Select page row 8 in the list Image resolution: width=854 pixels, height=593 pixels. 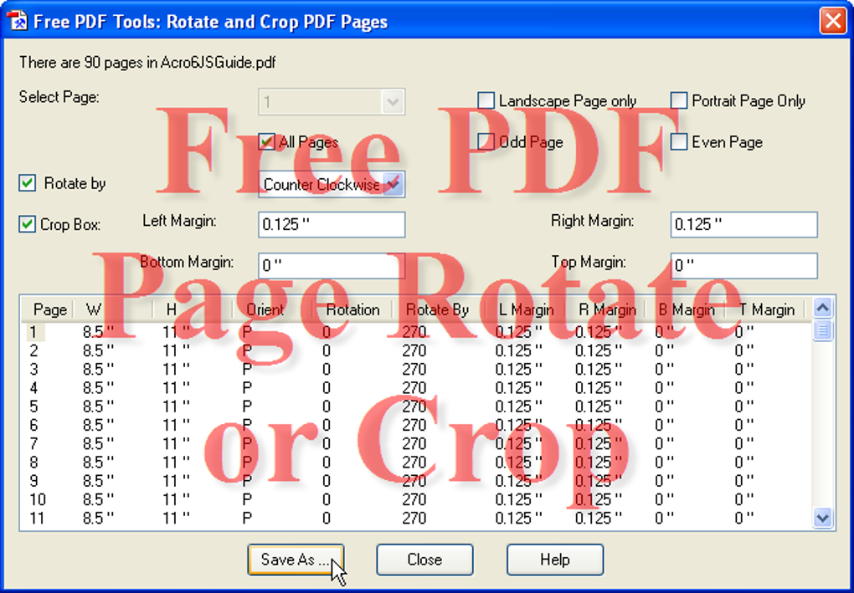coord(417,462)
